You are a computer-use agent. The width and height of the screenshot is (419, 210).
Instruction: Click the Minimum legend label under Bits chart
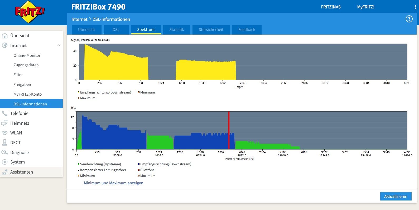coord(87,176)
